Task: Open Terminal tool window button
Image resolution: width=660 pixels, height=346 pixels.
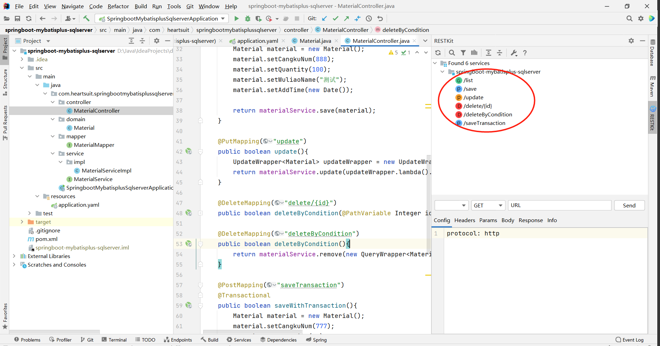Action: coord(114,340)
